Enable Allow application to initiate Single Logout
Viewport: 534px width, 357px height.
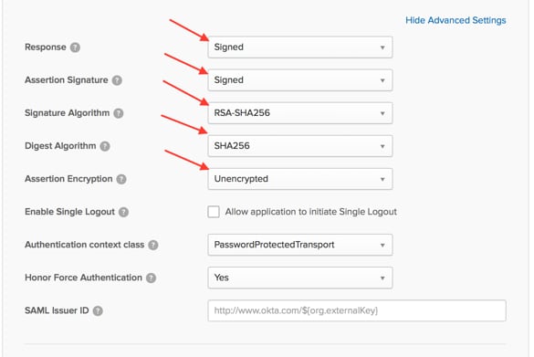(214, 212)
